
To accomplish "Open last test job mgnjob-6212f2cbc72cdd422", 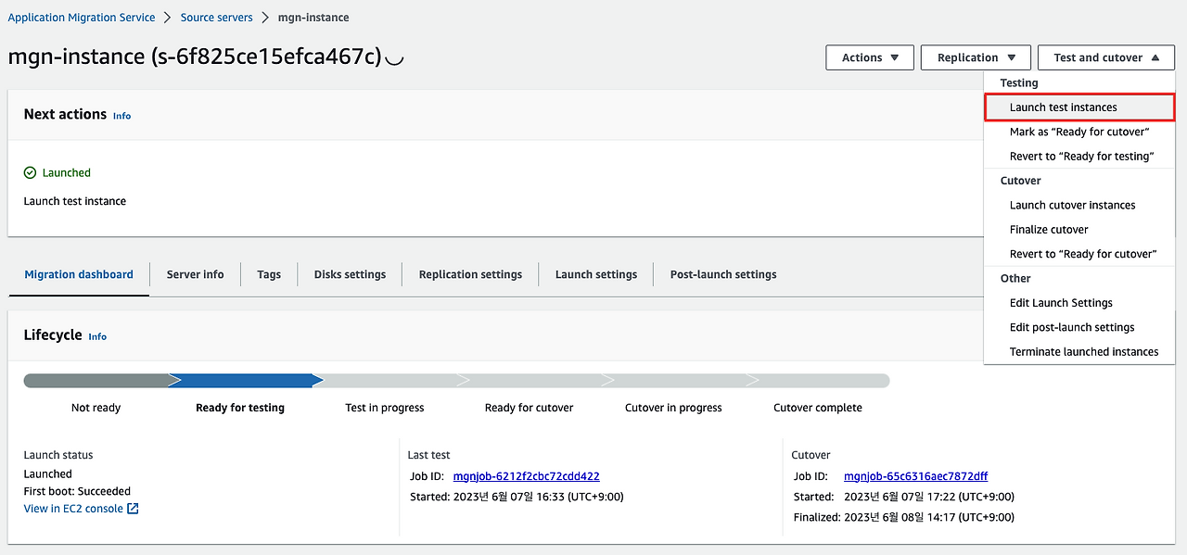I will tap(526, 476).
